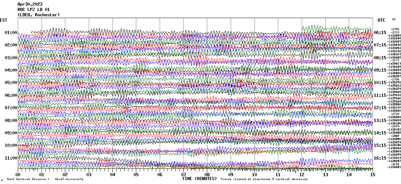Click the 11:00 EST time label

(x=11, y=158)
